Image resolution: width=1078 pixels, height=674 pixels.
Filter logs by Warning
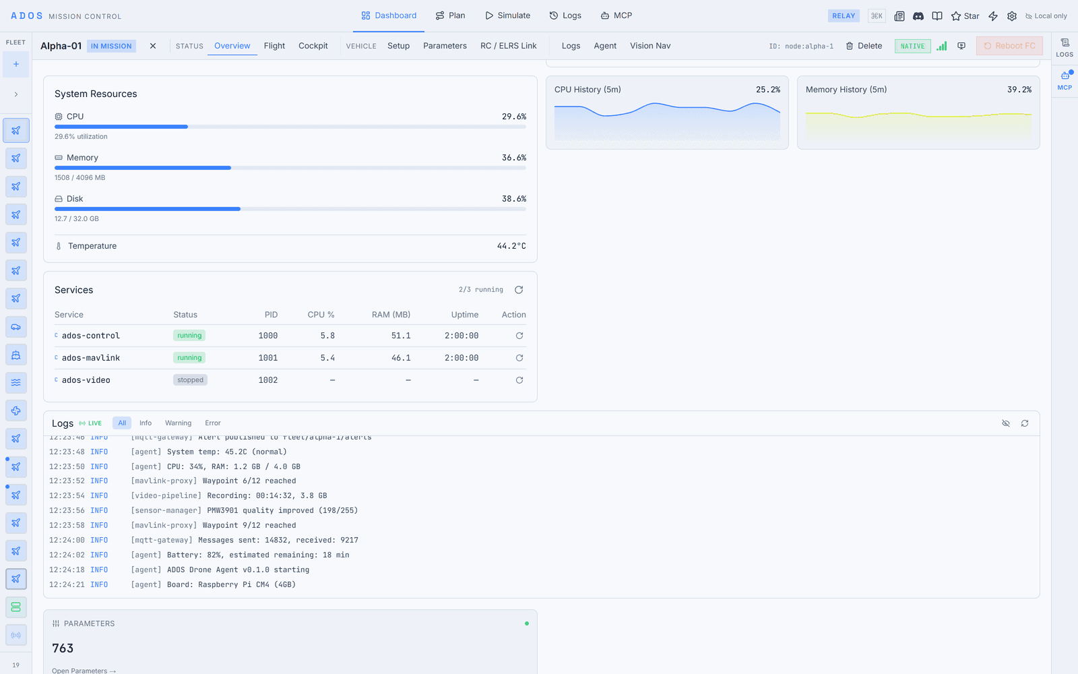pyautogui.click(x=179, y=423)
